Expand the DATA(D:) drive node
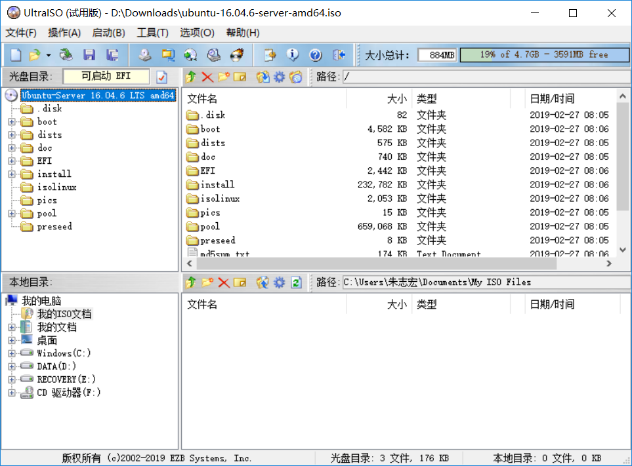The height and width of the screenshot is (466, 632). coord(12,366)
